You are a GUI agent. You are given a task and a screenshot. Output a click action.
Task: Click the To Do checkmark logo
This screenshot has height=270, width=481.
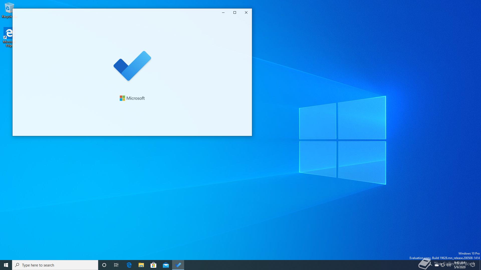tap(132, 66)
